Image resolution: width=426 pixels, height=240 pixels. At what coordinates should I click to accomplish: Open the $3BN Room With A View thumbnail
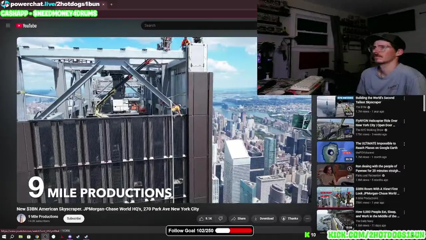click(x=335, y=197)
